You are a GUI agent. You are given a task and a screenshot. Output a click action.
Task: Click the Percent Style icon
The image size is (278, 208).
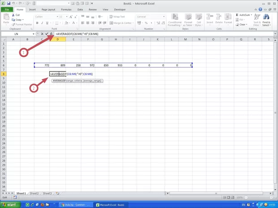pyautogui.click(x=146, y=23)
